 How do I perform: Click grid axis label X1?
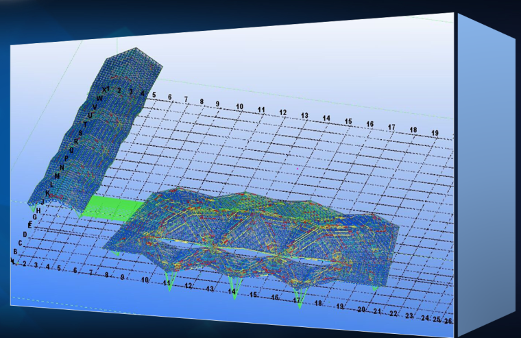point(106,89)
